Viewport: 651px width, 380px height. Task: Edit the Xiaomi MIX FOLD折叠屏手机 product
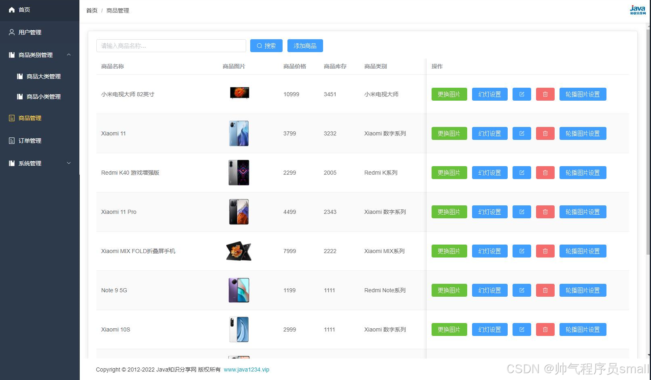(522, 251)
